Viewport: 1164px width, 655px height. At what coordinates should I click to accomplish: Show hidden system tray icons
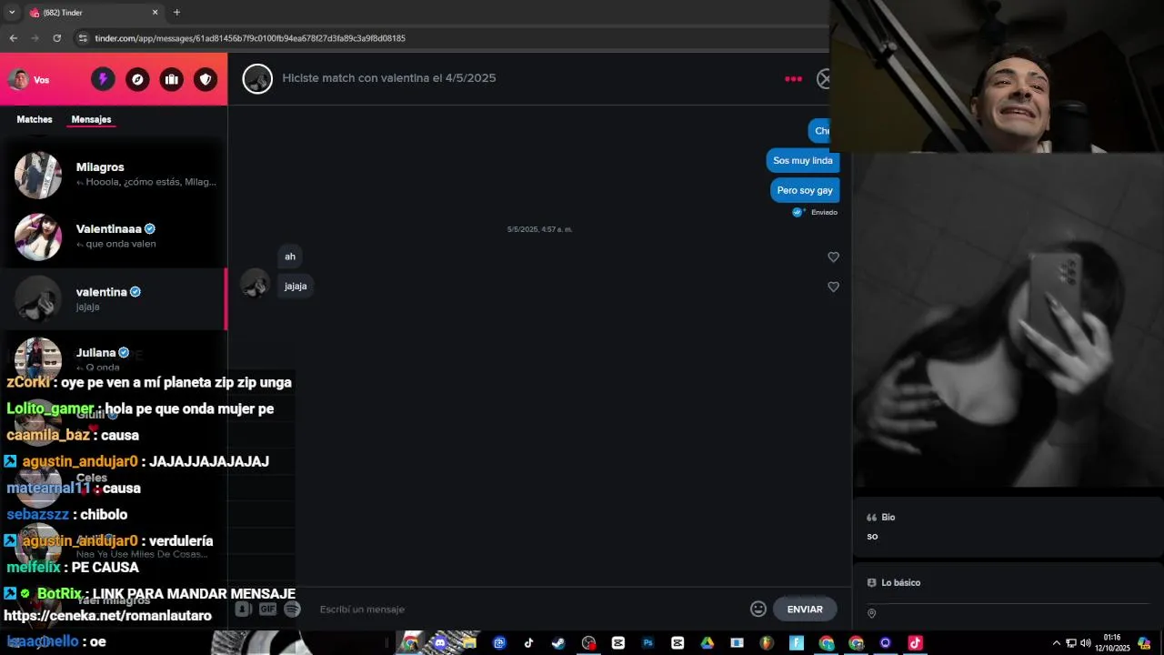[x=1056, y=642]
